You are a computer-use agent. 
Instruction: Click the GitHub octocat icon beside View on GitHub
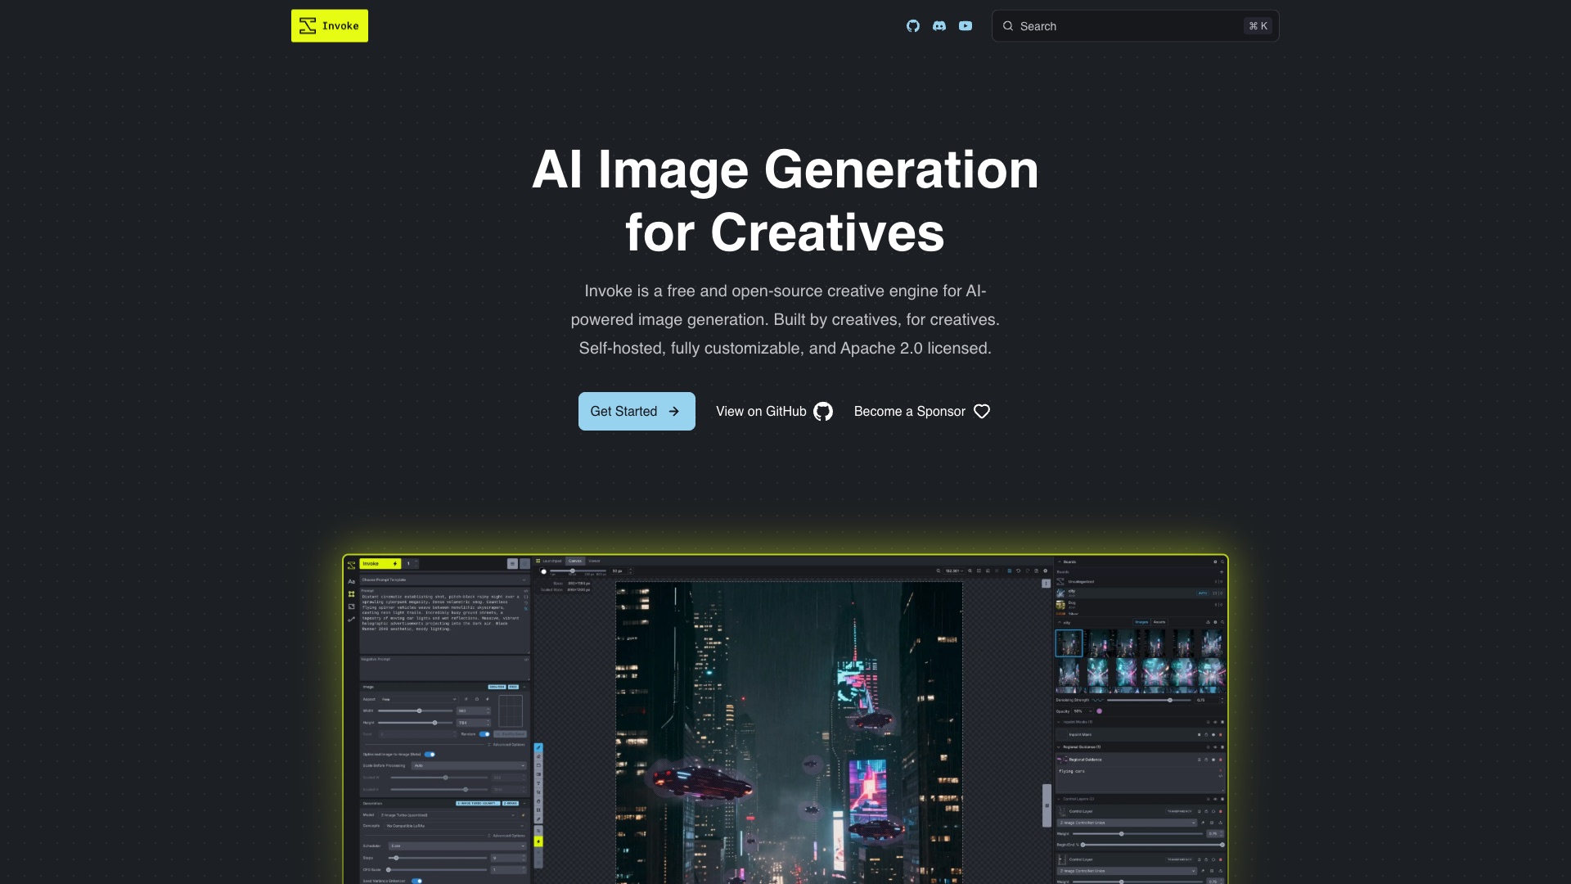(x=823, y=412)
